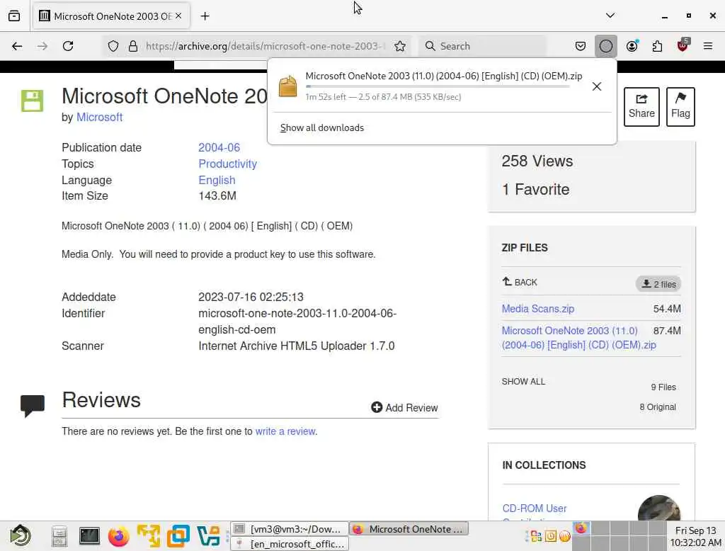The height and width of the screenshot is (551, 725).
Task: Share this archive item
Action: tap(641, 107)
